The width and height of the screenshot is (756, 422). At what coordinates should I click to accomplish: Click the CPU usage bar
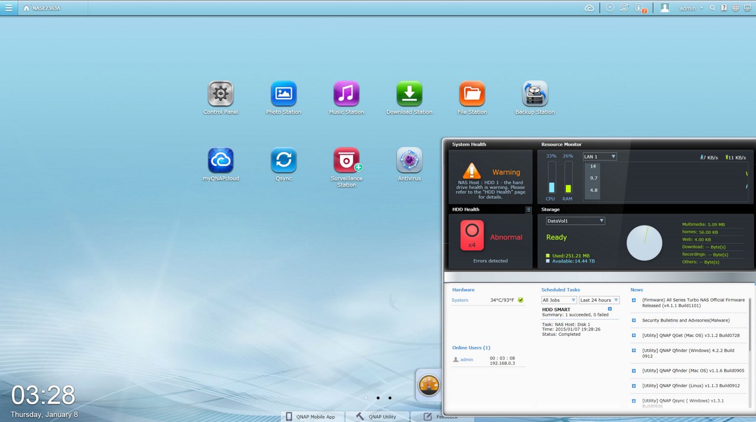click(x=552, y=177)
